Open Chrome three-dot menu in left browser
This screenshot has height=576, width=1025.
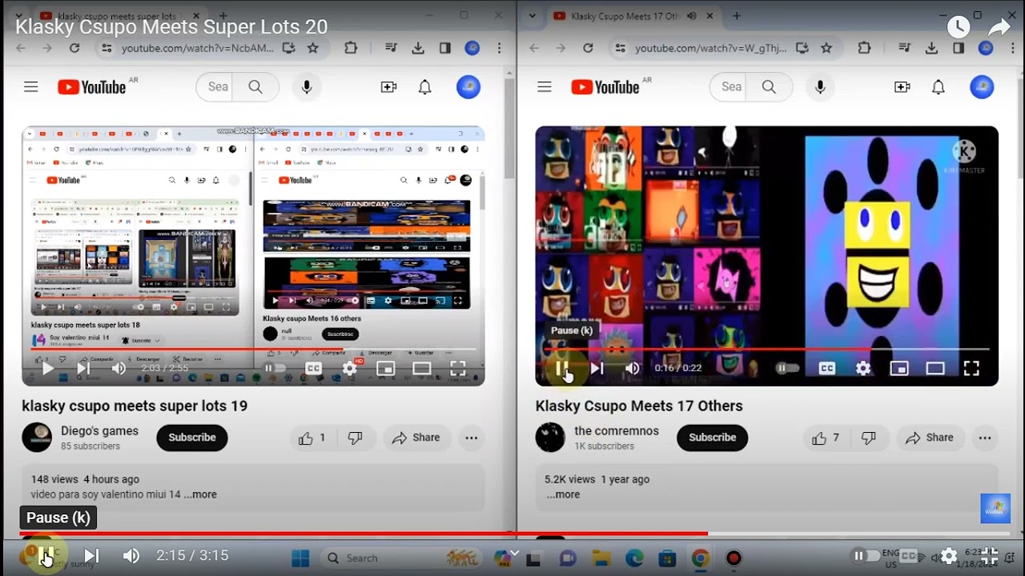pos(499,48)
